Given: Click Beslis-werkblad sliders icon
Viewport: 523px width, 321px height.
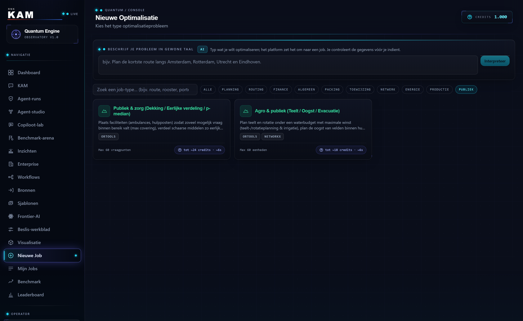Looking at the screenshot, I should (x=11, y=229).
